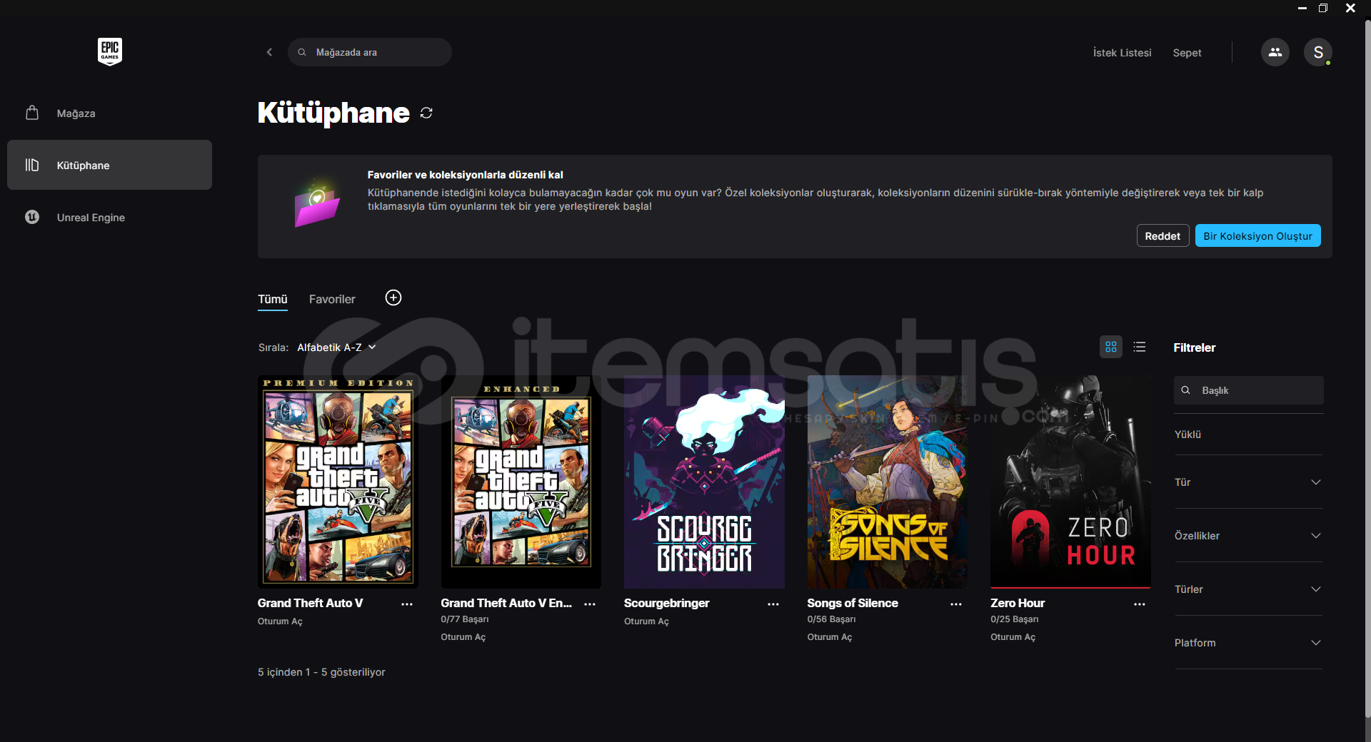
Task: Open the Alfabetik A-Z sort dropdown
Action: tap(336, 347)
